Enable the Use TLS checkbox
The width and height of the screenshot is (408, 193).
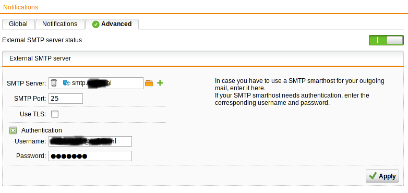(55, 114)
